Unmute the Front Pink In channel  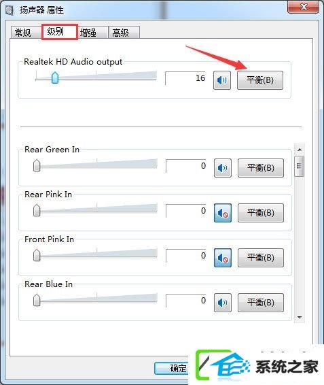(x=223, y=258)
